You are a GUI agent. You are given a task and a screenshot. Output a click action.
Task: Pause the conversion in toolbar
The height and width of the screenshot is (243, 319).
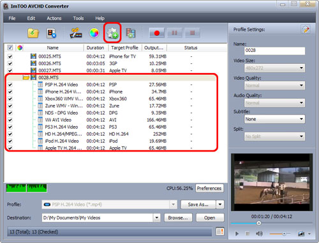[174, 33]
